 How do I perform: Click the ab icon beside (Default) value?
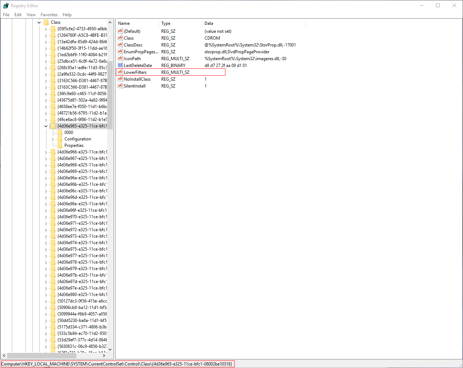(120, 31)
